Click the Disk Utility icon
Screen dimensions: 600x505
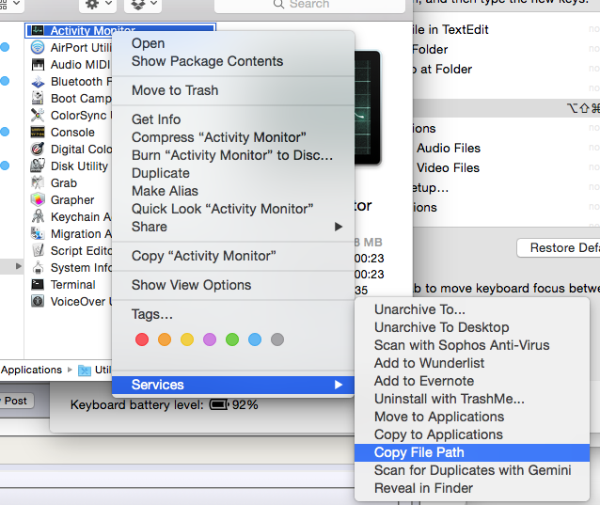(x=38, y=166)
